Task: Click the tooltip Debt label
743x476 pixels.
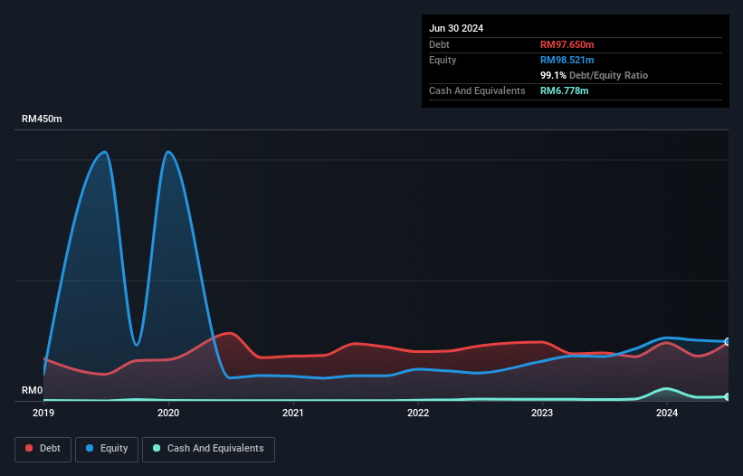Action: coord(439,44)
